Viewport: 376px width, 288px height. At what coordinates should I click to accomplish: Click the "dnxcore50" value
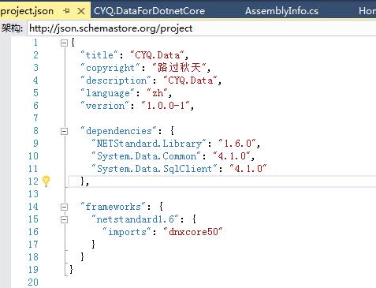coord(192,232)
